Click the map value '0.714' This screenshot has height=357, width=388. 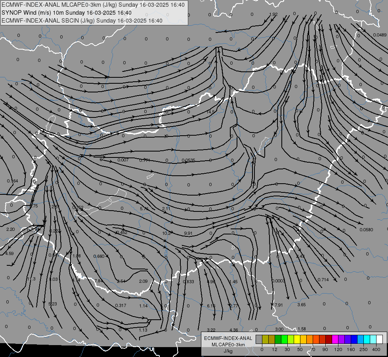[x=323, y=280]
